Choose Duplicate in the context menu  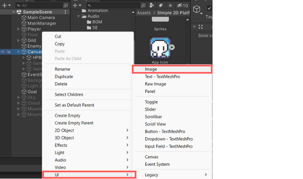pos(64,77)
